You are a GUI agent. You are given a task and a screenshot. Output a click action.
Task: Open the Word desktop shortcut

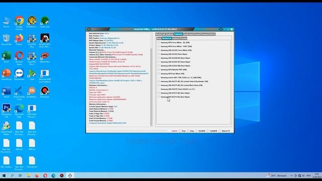pos(7,92)
